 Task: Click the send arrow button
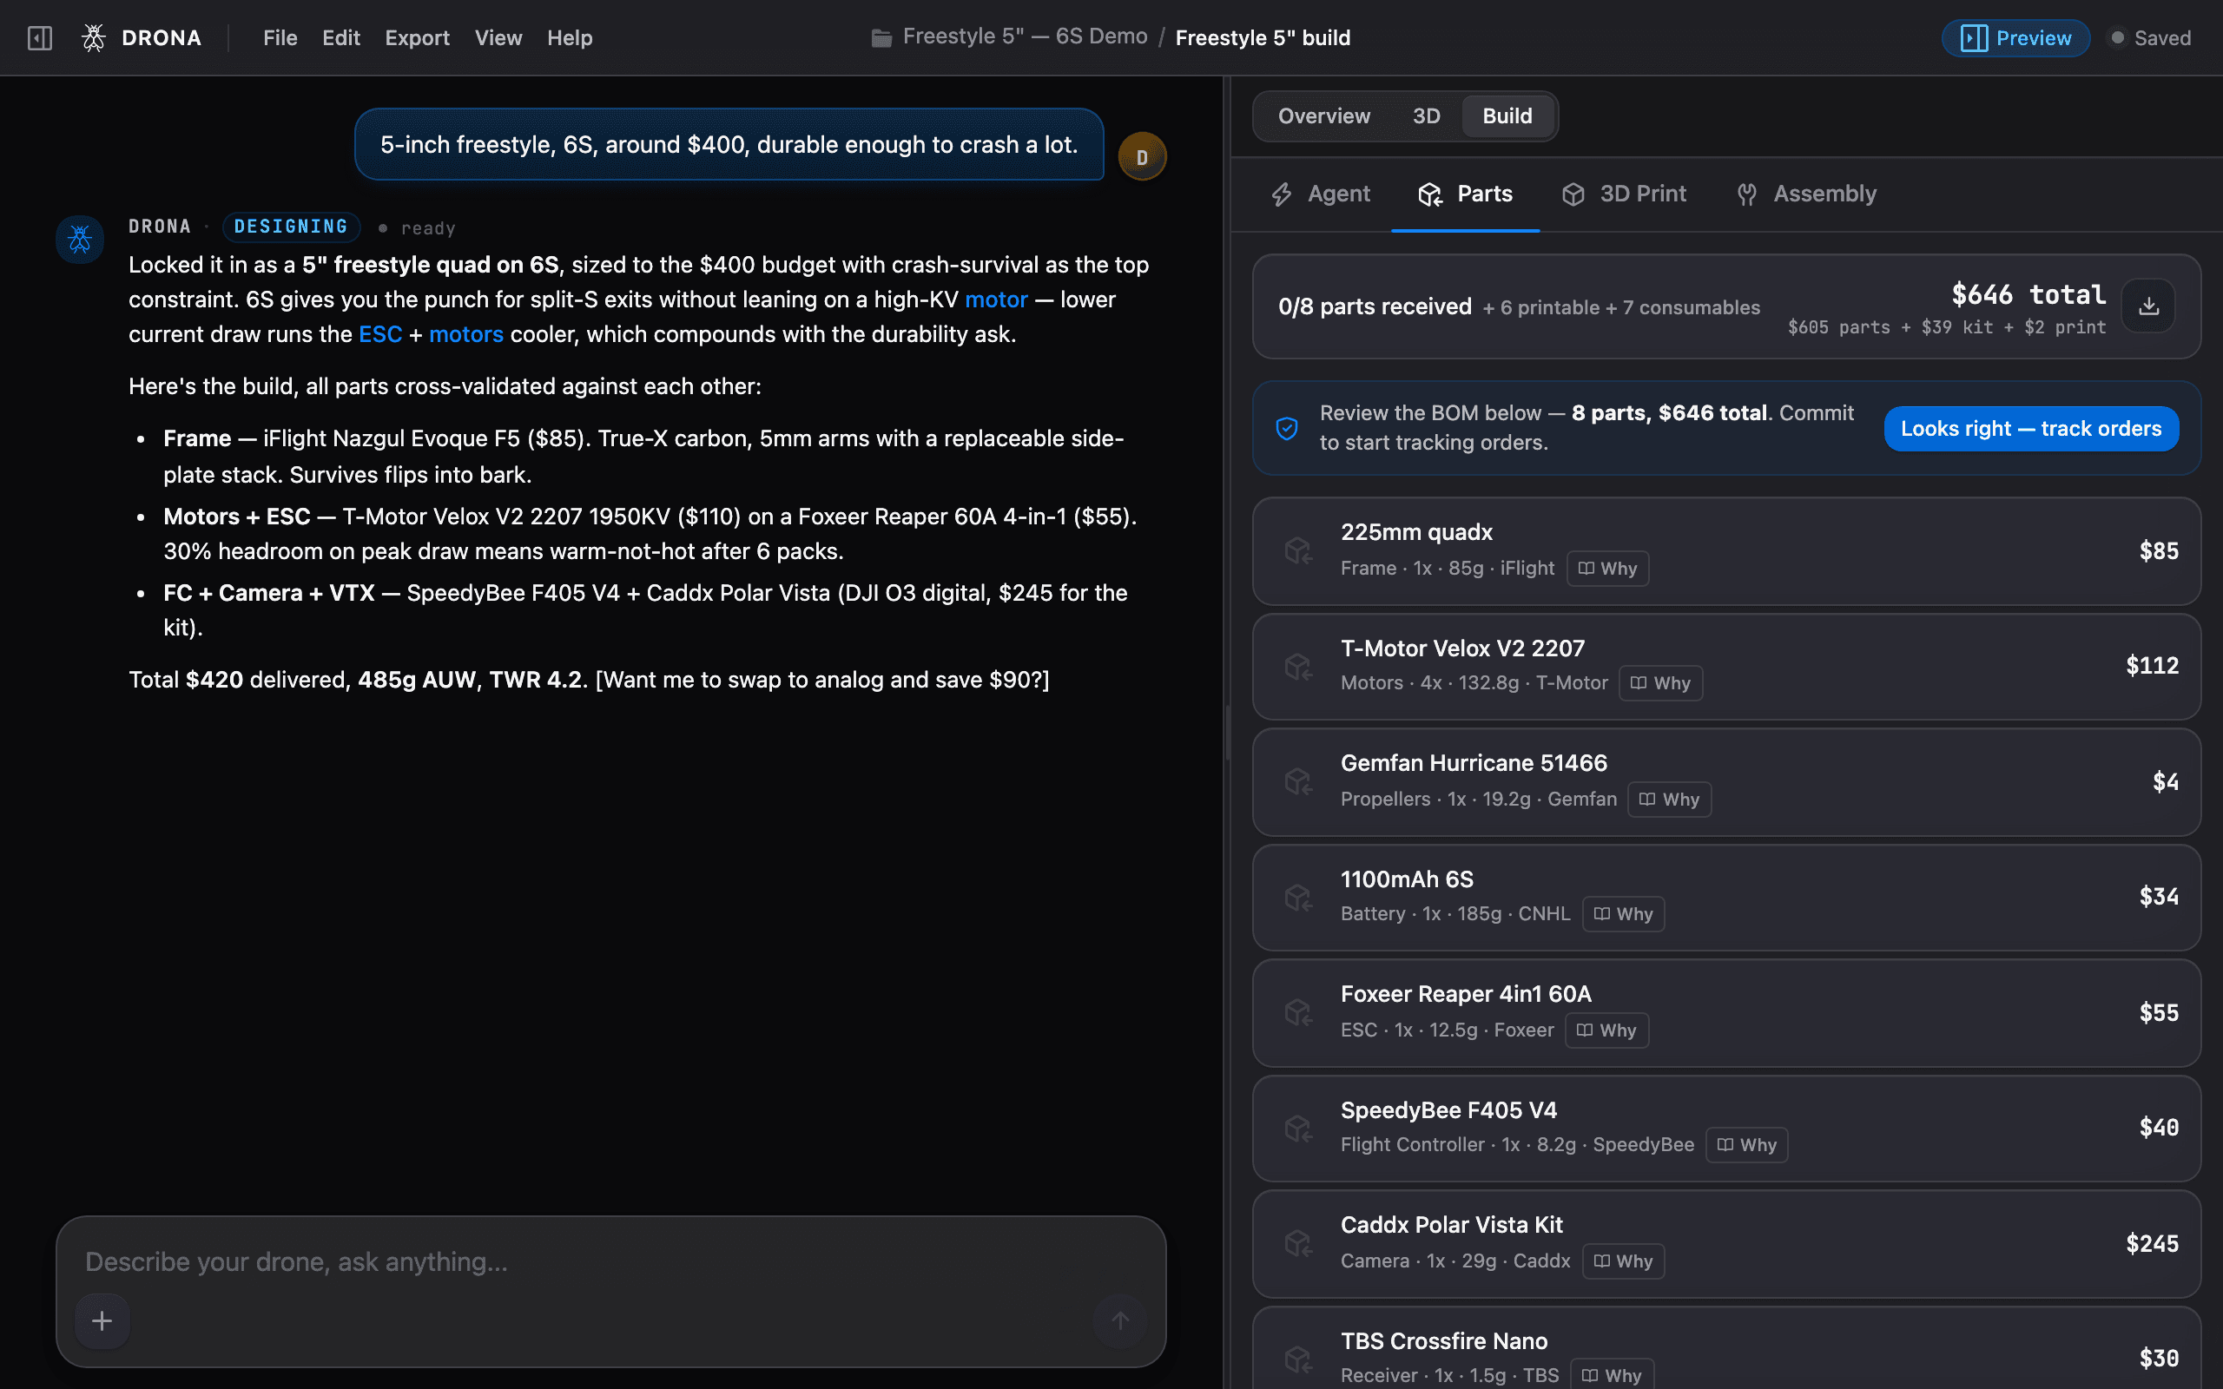pyautogui.click(x=1120, y=1321)
